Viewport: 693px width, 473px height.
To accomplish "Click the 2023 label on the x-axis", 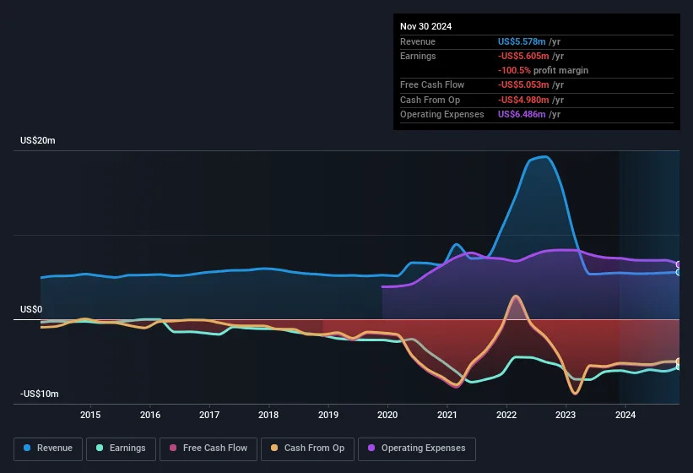I will pos(566,415).
